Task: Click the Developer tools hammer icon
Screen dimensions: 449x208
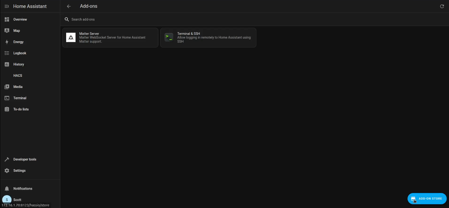Action: pos(7,159)
